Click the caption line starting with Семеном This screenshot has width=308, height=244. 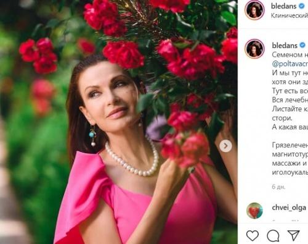(x=290, y=55)
